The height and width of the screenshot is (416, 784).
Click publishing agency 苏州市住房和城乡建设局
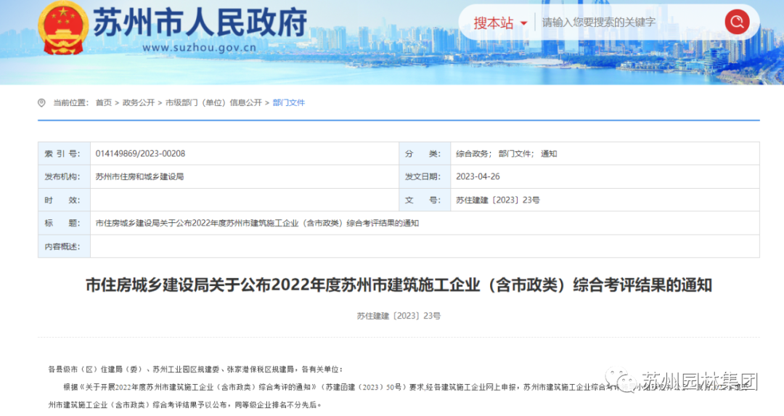[x=139, y=177]
